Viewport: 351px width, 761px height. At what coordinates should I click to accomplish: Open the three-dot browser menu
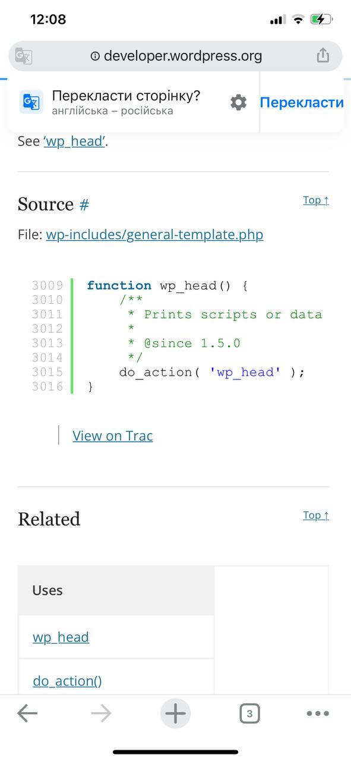point(318,713)
